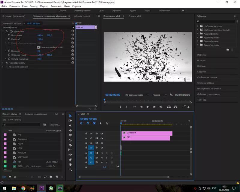Uncheck the Uniform Scale checkbox

click(x=39, y=47)
